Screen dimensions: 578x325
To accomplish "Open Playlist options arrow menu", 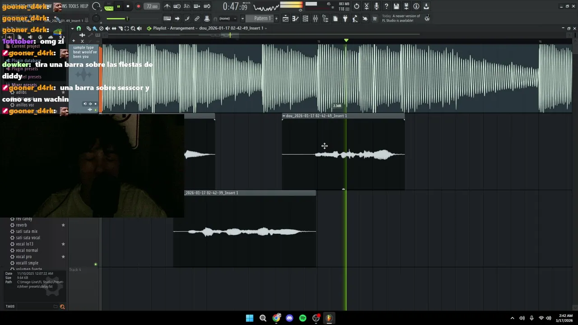I will 72,28.
